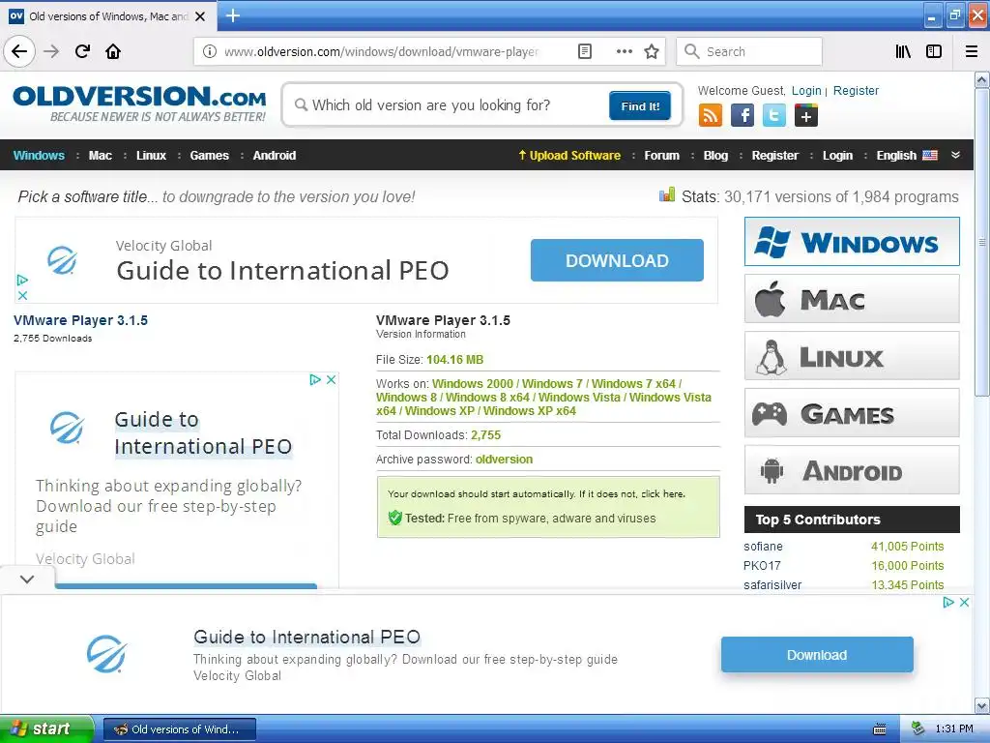This screenshot has height=743, width=990.
Task: Click the black plus share icon
Action: tap(805, 115)
